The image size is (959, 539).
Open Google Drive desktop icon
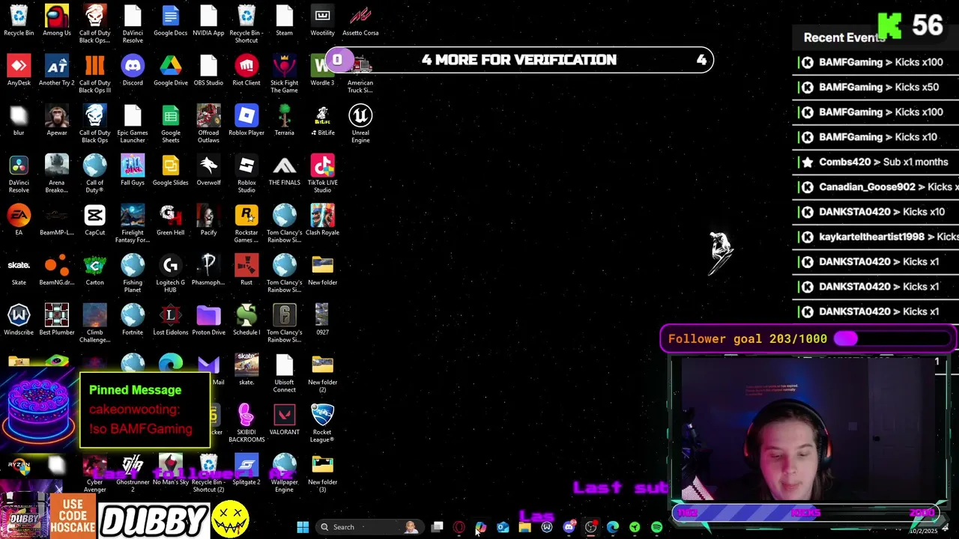[171, 71]
